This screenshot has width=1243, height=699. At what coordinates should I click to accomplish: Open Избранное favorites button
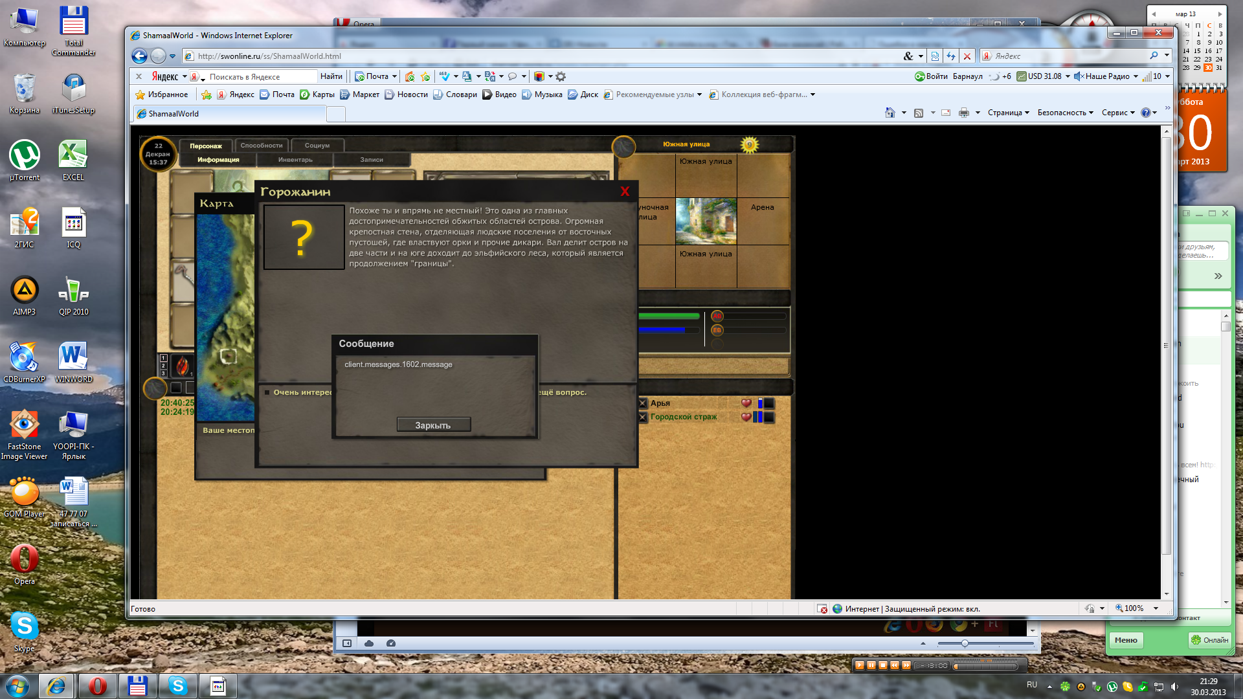point(162,94)
